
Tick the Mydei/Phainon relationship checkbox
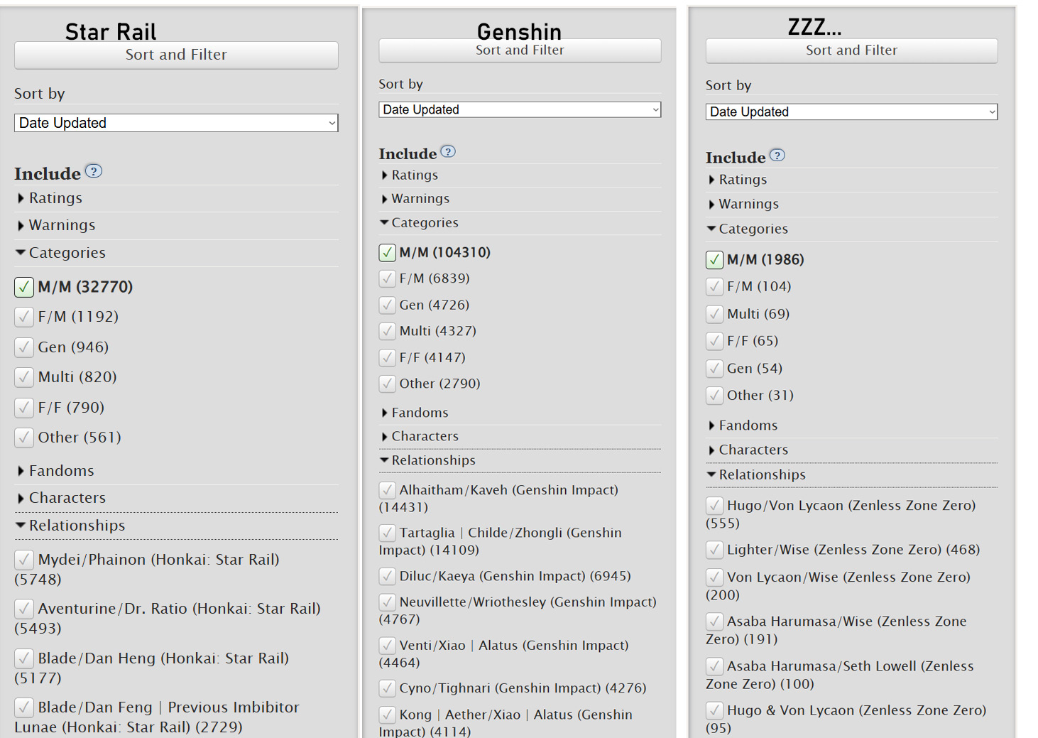(24, 560)
